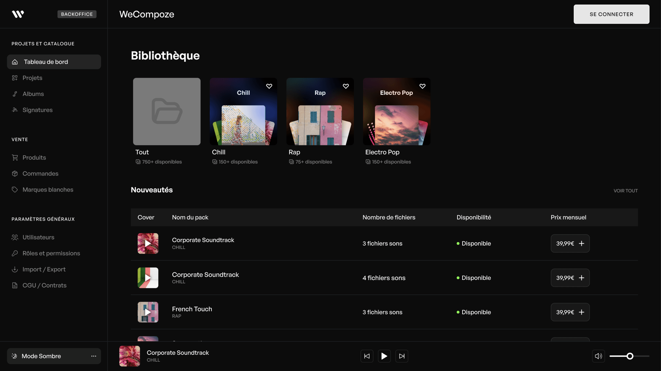This screenshot has width=661, height=371.
Task: Open CGU / Contrats document icon
Action: click(x=15, y=285)
